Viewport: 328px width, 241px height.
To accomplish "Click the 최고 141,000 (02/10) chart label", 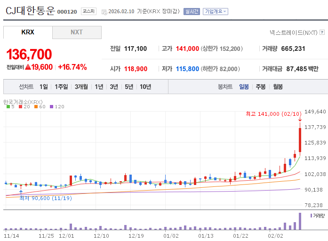I will pos(273,114).
